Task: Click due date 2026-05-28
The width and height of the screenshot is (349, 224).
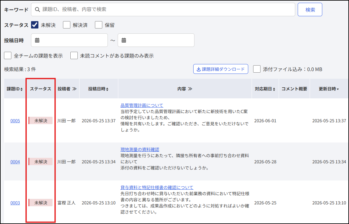Action: click(265, 162)
